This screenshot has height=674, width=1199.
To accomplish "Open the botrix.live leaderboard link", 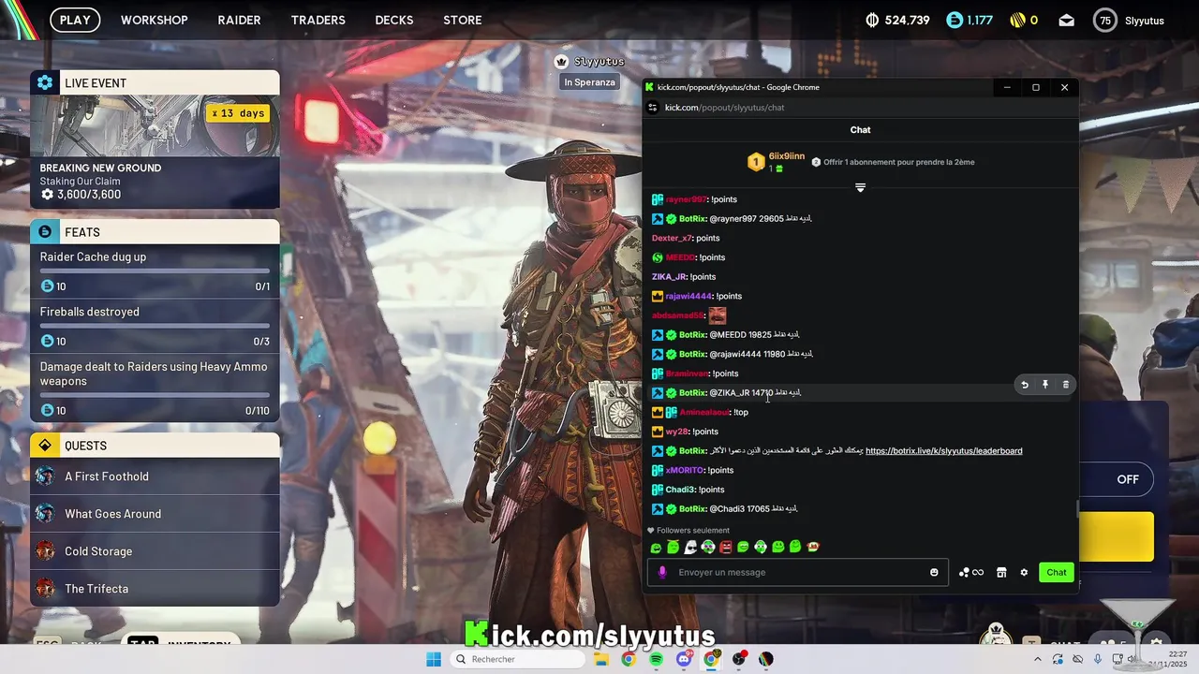I will [943, 451].
